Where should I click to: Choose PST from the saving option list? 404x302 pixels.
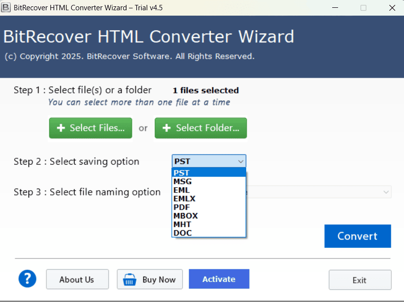[209, 173]
